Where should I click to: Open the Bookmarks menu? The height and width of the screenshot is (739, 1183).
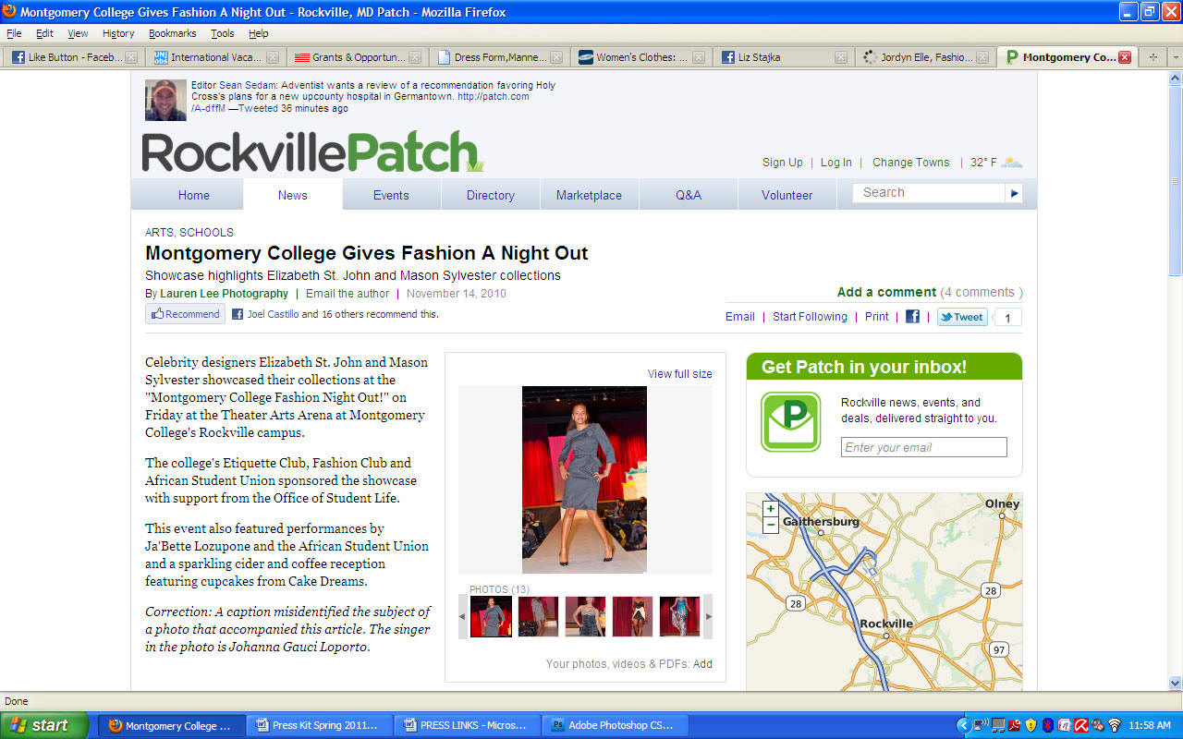[x=173, y=33]
